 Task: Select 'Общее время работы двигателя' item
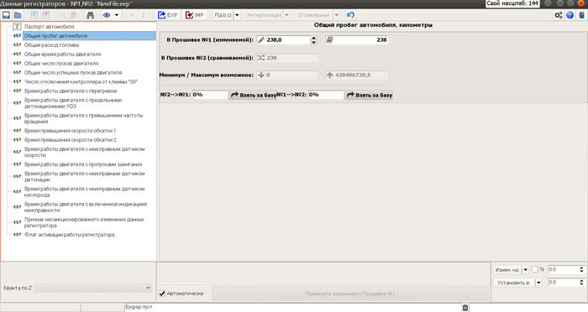click(x=63, y=54)
